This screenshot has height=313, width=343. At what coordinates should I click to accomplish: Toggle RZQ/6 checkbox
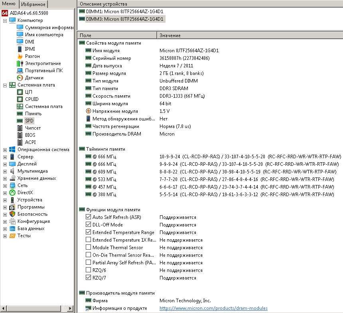tap(89, 270)
